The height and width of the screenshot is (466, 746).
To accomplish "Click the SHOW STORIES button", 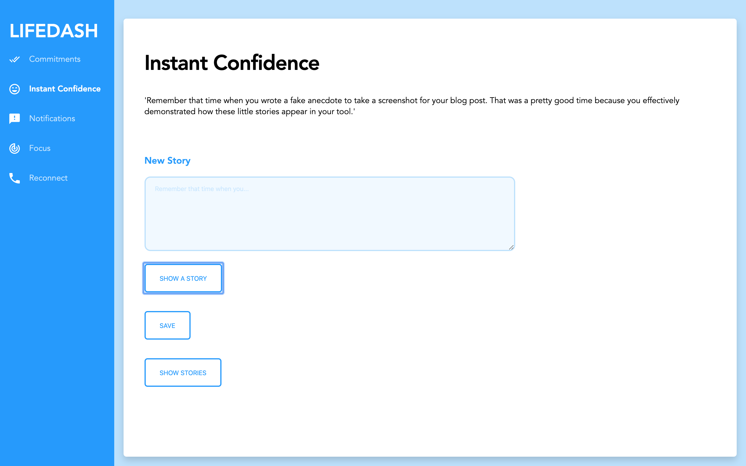I will (x=183, y=372).
